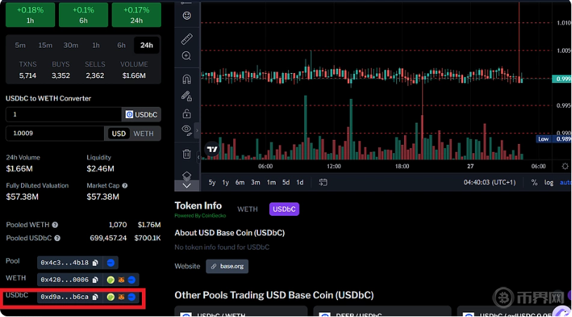Toggle the magnet snap mode icon

point(186,79)
